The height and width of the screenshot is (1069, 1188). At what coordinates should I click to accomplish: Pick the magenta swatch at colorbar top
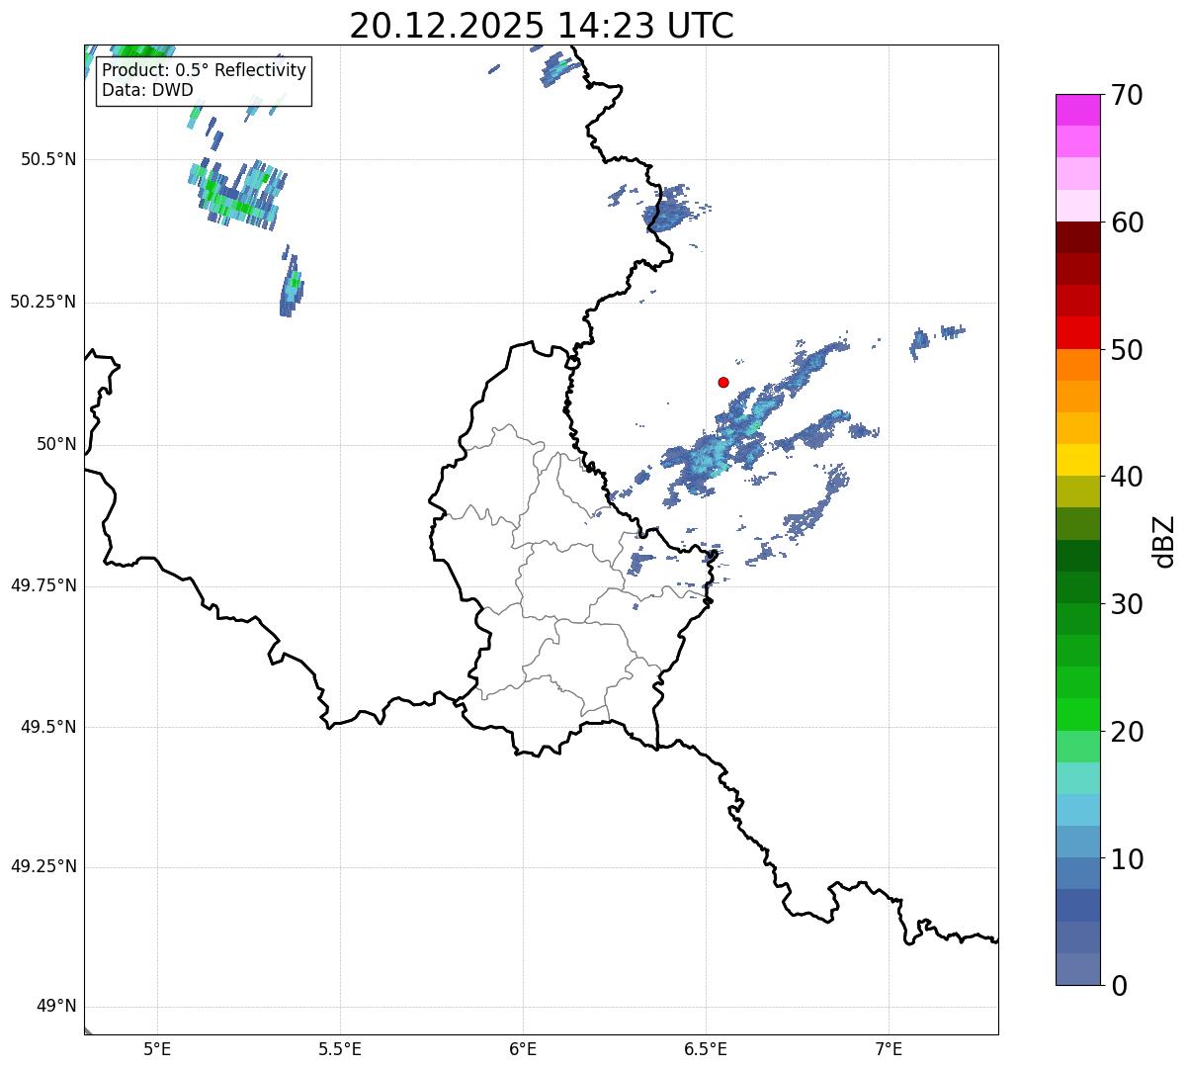1077,110
